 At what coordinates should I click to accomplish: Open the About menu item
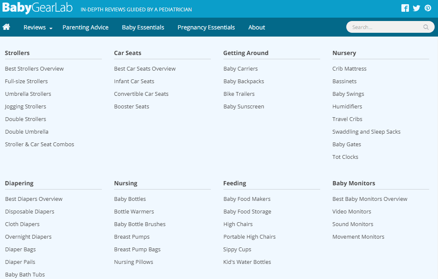[x=257, y=27]
